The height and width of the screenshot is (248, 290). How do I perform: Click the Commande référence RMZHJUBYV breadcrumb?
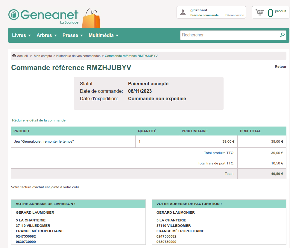(131, 56)
